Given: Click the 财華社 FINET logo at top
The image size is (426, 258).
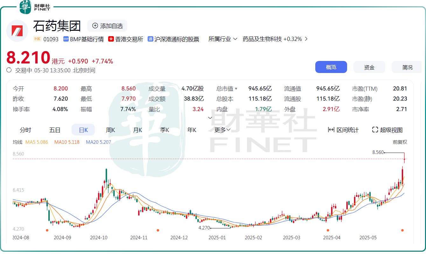Looking at the screenshot, I should pyautogui.click(x=35, y=7).
